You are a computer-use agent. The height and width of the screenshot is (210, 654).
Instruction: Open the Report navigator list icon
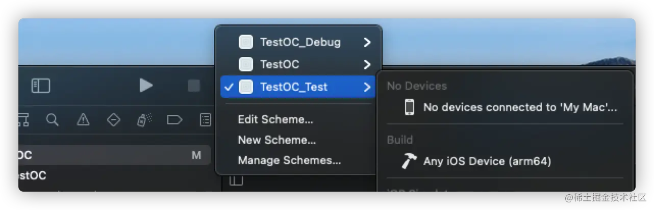205,120
